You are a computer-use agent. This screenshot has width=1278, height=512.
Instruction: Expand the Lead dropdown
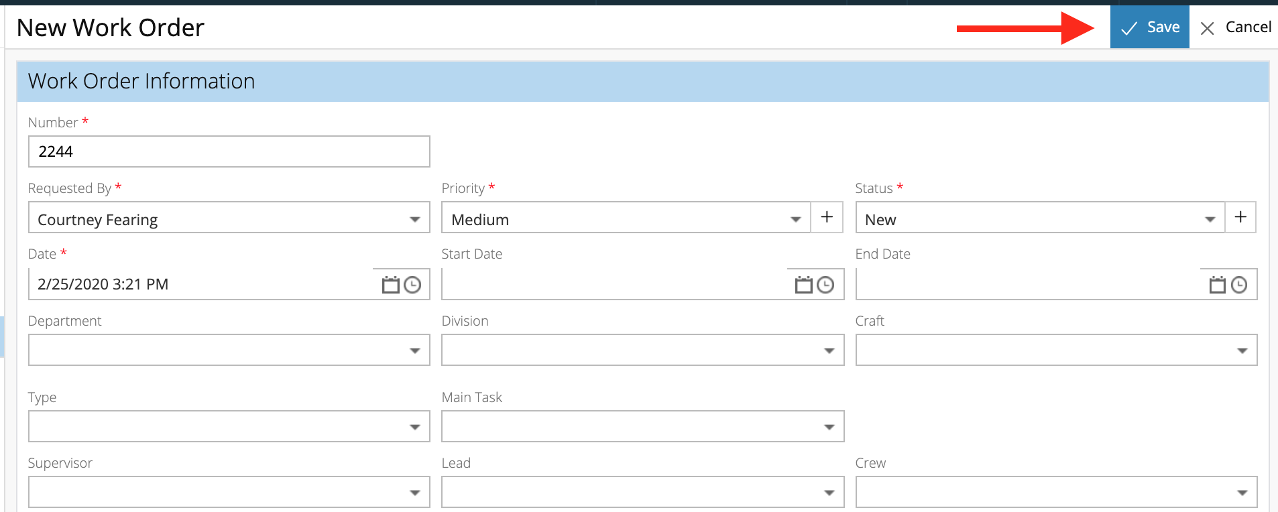click(642, 492)
